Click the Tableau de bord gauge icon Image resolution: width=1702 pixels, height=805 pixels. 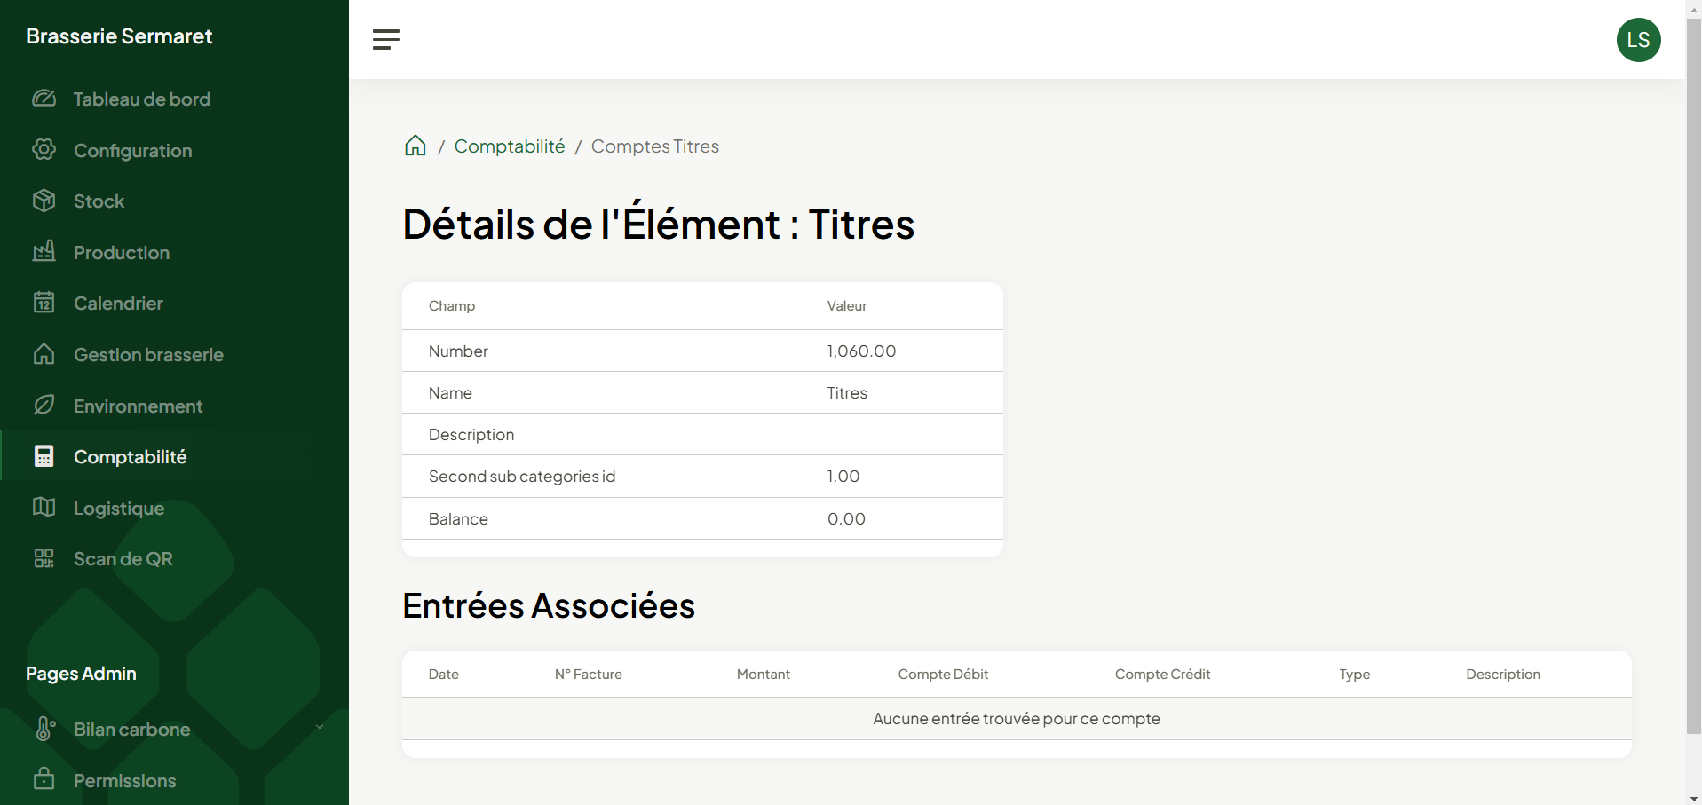click(44, 99)
